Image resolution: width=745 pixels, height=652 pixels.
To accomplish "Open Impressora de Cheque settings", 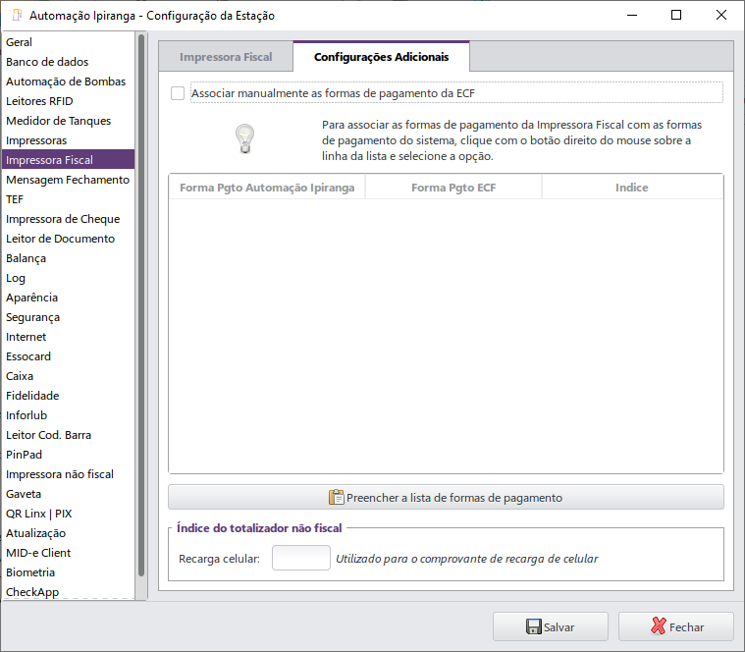I will pyautogui.click(x=68, y=219).
